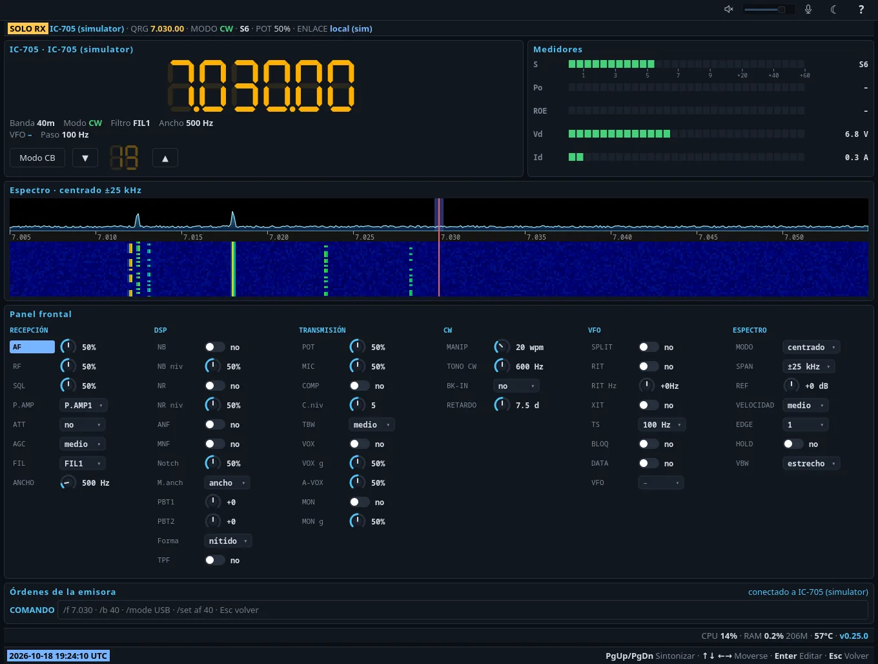This screenshot has width=878, height=664.
Task: Select the highlighted AF label
Action: [32, 347]
